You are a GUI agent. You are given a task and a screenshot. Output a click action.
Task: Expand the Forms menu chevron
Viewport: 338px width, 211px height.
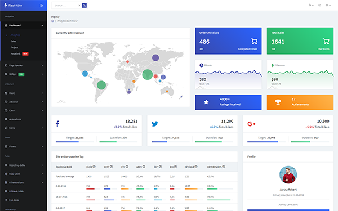pyautogui.click(x=42, y=146)
